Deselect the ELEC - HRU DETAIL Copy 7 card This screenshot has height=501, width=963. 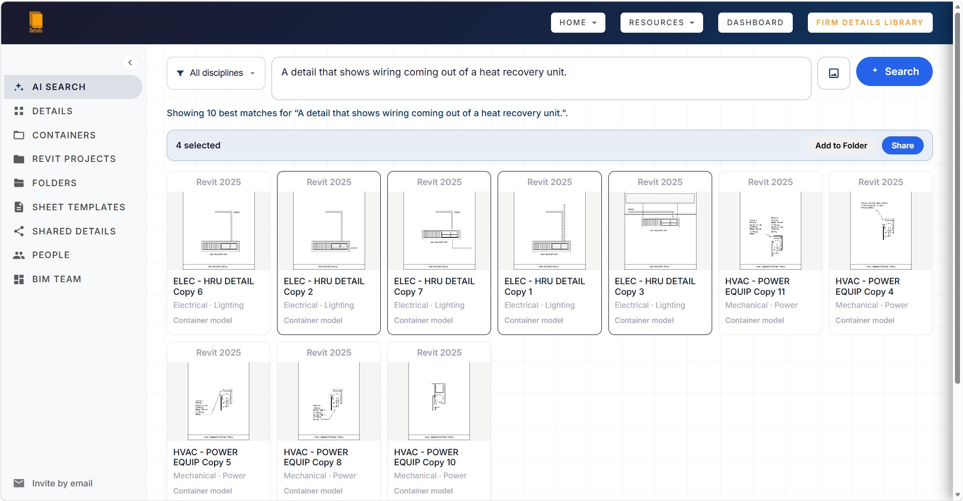(x=439, y=253)
